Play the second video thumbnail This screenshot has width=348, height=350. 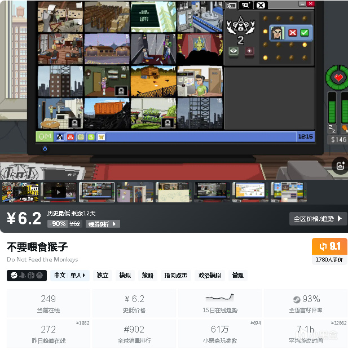pos(59,192)
